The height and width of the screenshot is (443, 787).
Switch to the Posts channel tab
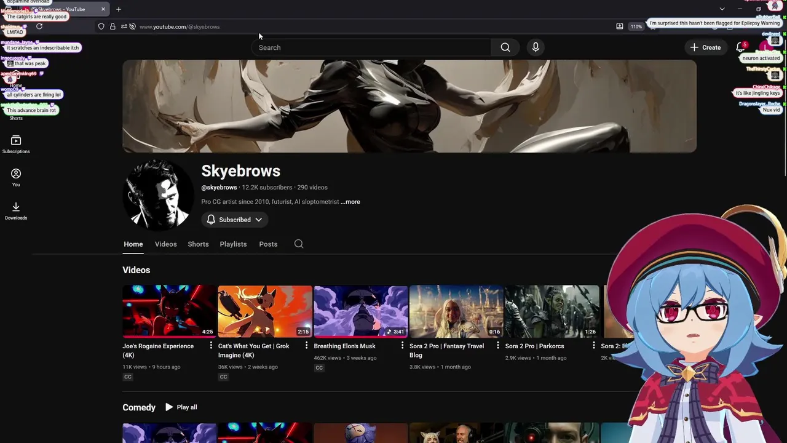268,244
